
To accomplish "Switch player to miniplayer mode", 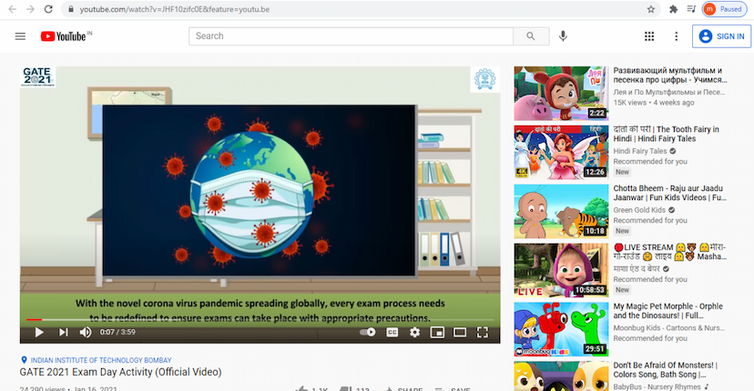I will pyautogui.click(x=437, y=333).
